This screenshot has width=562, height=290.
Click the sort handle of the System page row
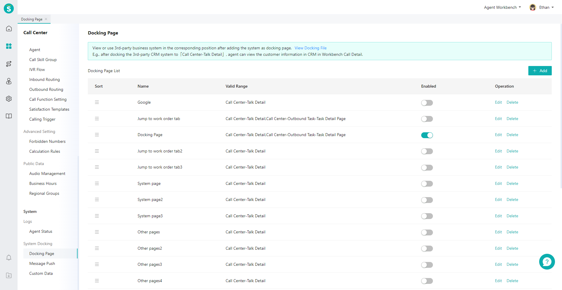97,183
